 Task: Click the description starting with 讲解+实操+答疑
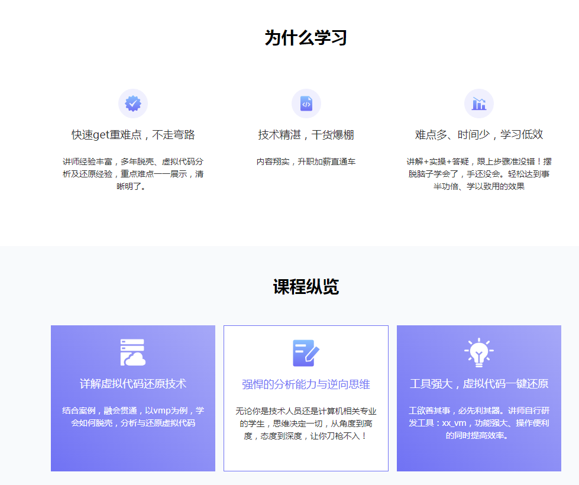pos(479,174)
